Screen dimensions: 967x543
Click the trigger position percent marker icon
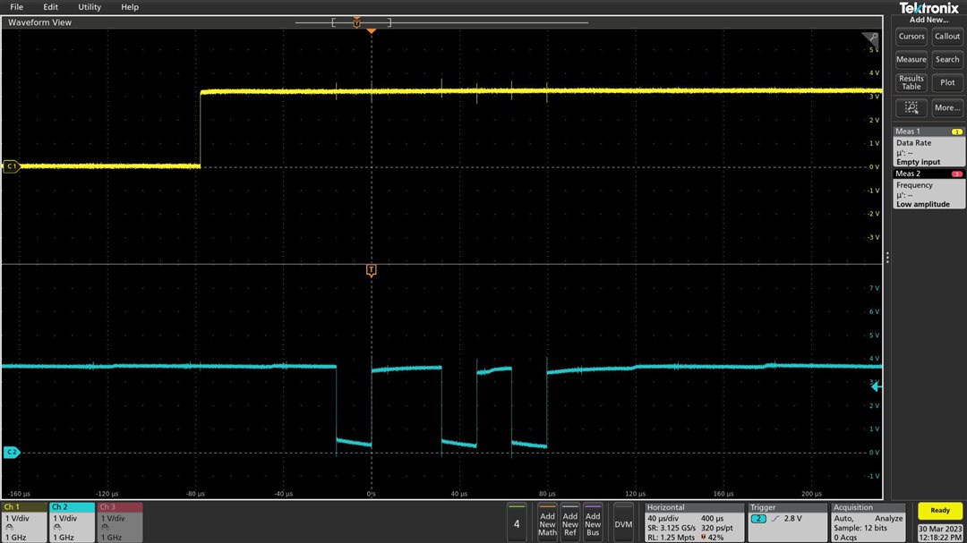(704, 538)
